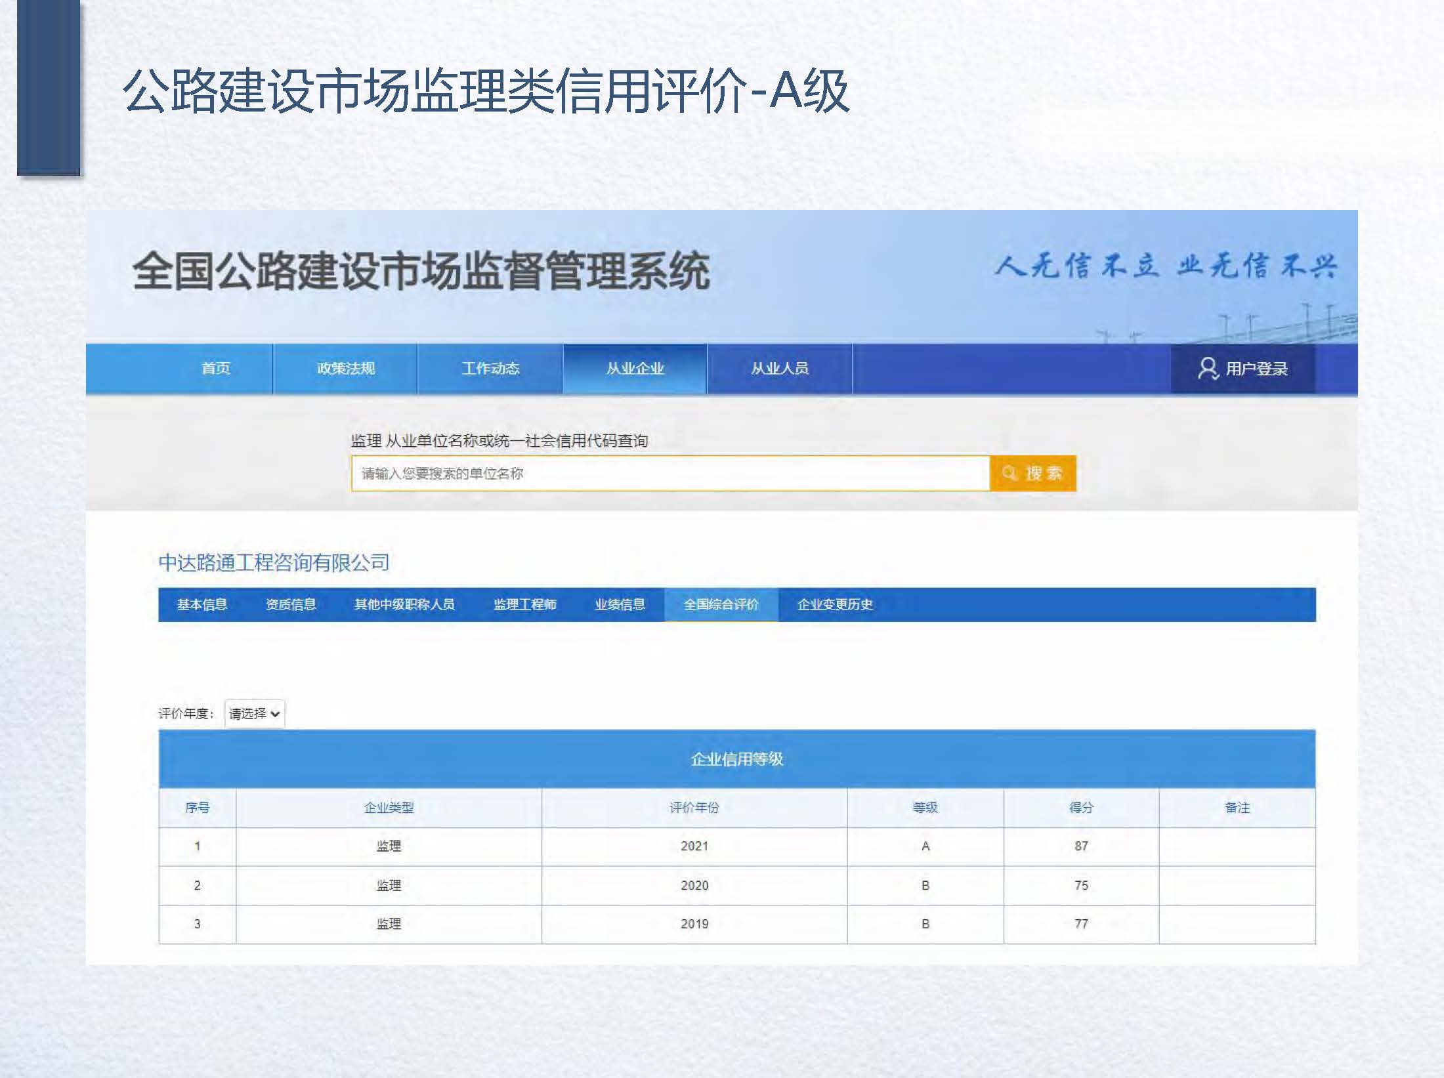Viewport: 1444px width, 1078px height.
Task: Click the orange 搜索 button
Action: point(1033,473)
